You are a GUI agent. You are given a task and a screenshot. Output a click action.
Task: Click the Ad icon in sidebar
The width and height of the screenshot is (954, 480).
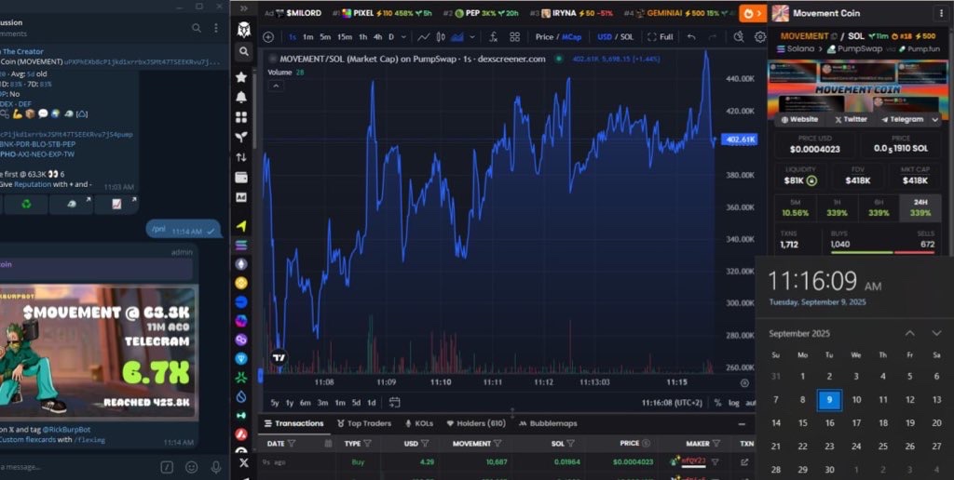click(x=241, y=197)
